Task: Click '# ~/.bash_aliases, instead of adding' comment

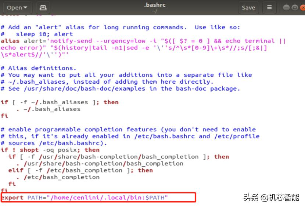Action: tap(107, 82)
